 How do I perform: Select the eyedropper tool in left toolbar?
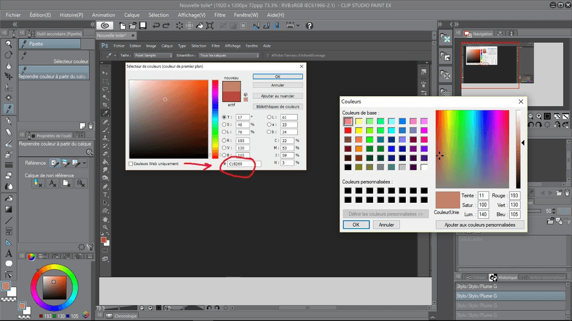(9, 109)
